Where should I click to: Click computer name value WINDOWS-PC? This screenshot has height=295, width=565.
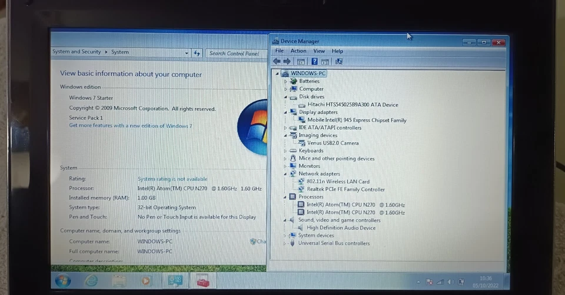tap(155, 242)
